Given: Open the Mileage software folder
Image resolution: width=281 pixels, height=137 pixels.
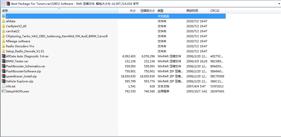Looking at the screenshot, I should click(18, 41).
